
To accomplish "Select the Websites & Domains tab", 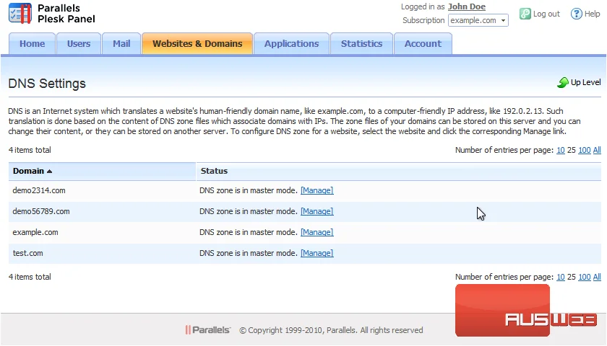I will [x=197, y=44].
